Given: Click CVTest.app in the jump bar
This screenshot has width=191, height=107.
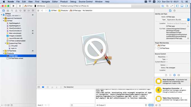Looking at the screenshot, I should (x=75, y=11).
